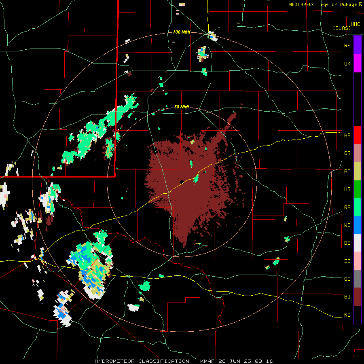Click the 'BI' legend label
Viewport: 364px width, 364px height.
click(347, 297)
